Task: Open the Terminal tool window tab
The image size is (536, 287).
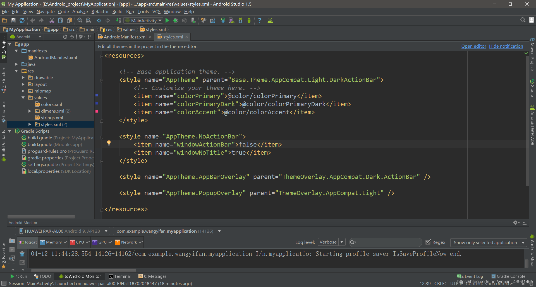Action: [120, 276]
